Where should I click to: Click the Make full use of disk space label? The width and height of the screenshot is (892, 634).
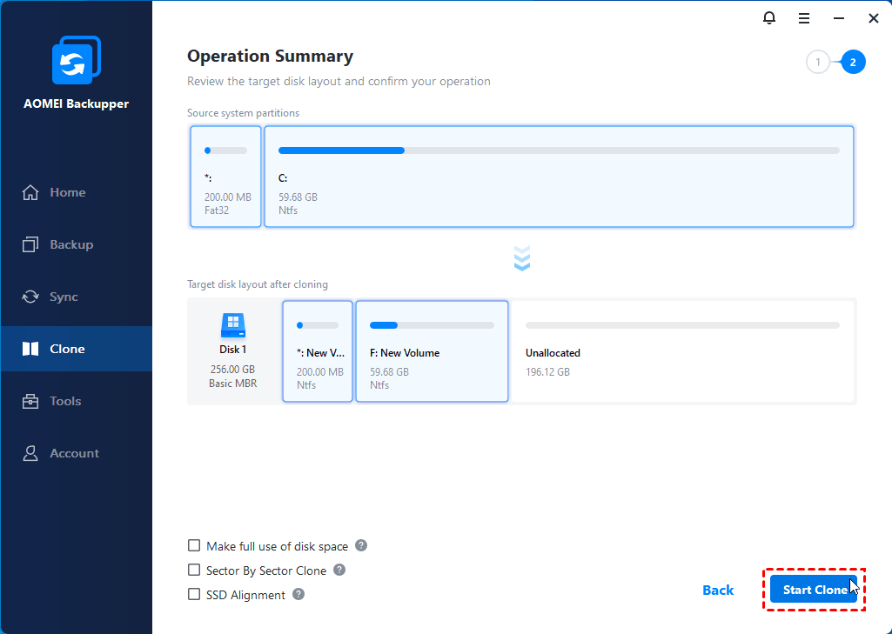pos(277,546)
